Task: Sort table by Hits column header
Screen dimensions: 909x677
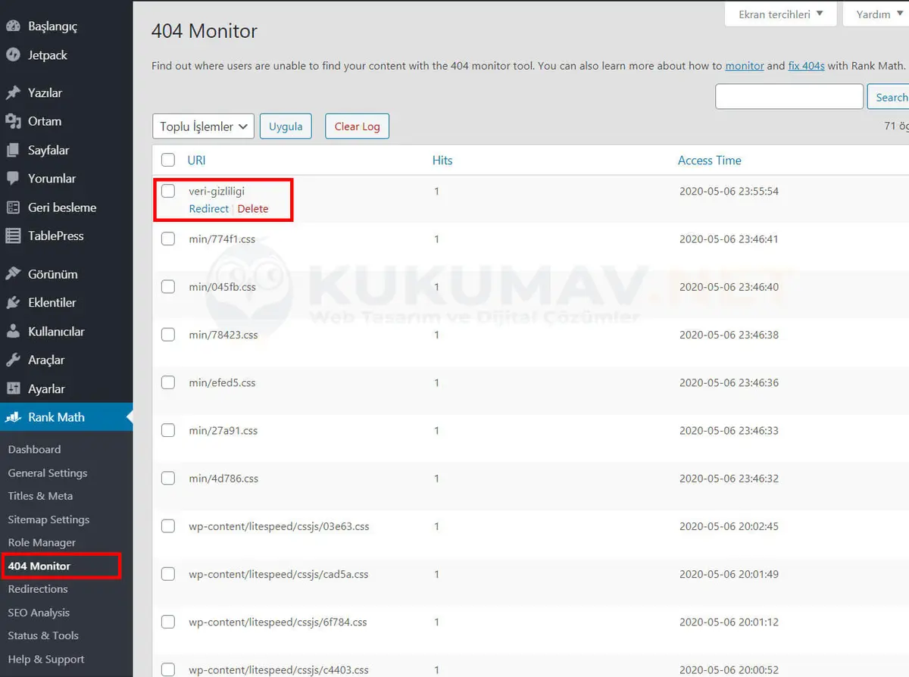Action: 442,160
